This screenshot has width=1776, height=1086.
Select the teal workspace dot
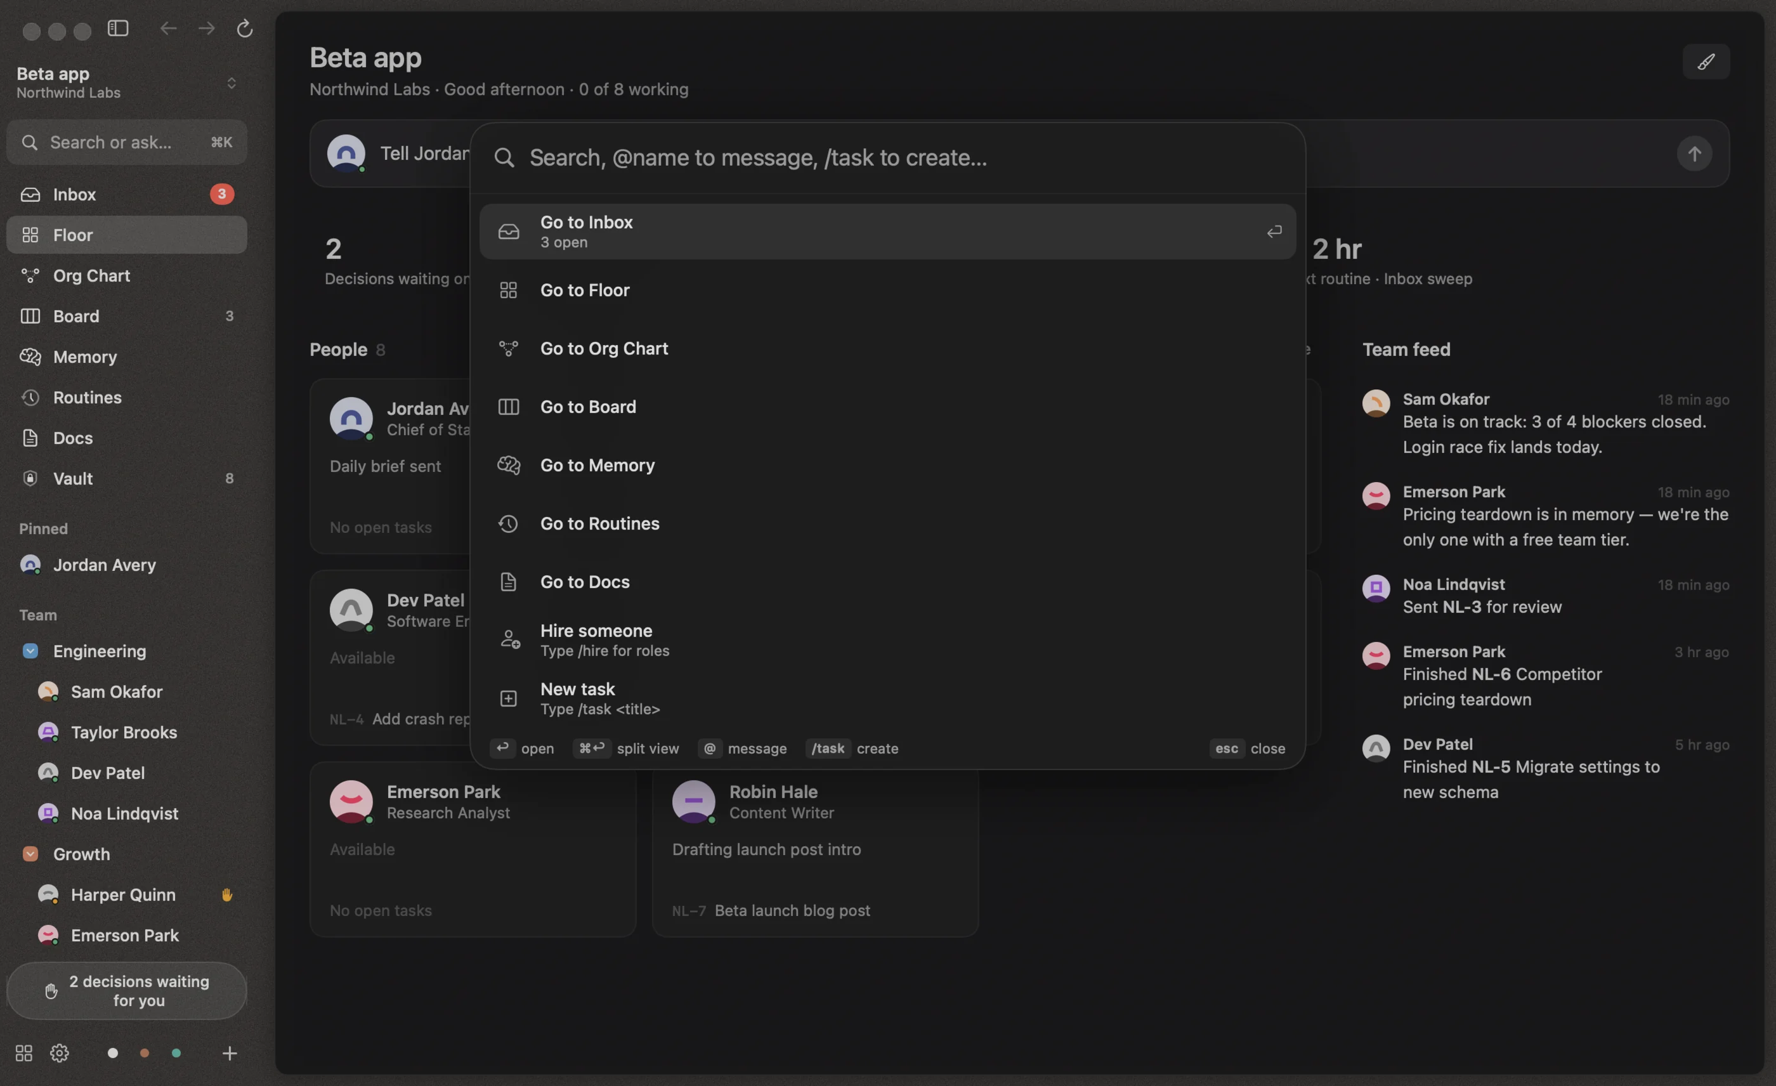click(x=176, y=1053)
